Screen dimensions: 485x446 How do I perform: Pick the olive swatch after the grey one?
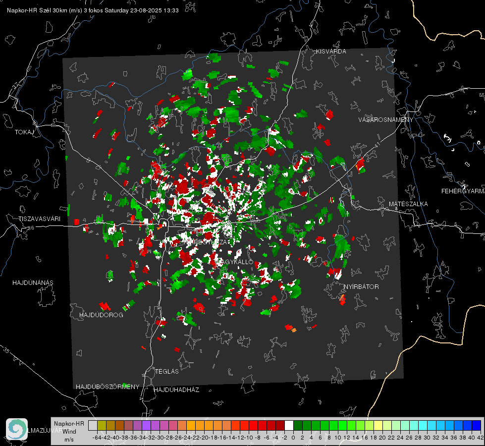click(x=102, y=426)
